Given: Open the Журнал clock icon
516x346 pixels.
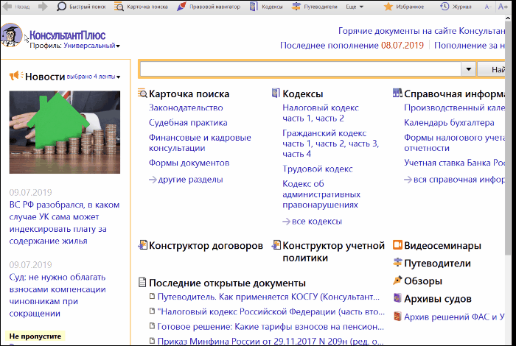Looking at the screenshot, I should pos(444,6).
